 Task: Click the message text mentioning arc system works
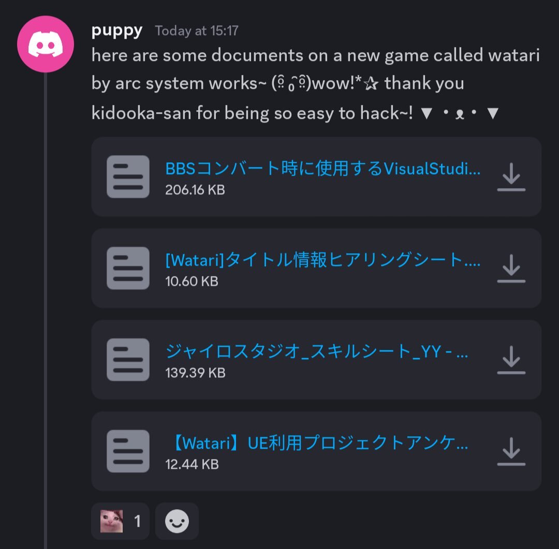(316, 84)
